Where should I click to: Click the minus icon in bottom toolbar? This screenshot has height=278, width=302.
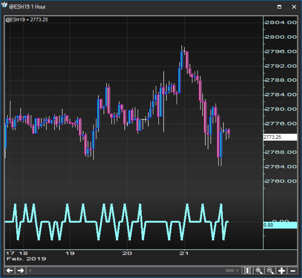pos(293,270)
